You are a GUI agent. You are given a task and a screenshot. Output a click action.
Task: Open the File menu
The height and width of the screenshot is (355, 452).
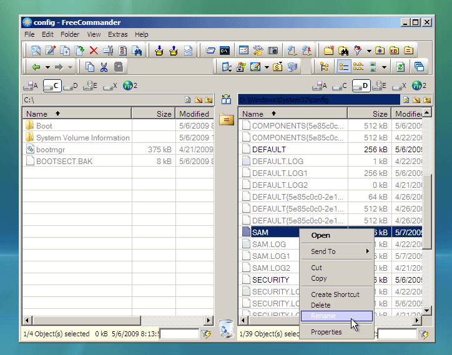tap(29, 34)
